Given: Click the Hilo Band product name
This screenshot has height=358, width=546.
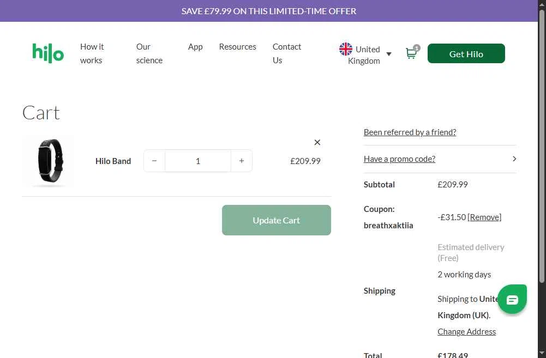Looking at the screenshot, I should click(x=113, y=161).
